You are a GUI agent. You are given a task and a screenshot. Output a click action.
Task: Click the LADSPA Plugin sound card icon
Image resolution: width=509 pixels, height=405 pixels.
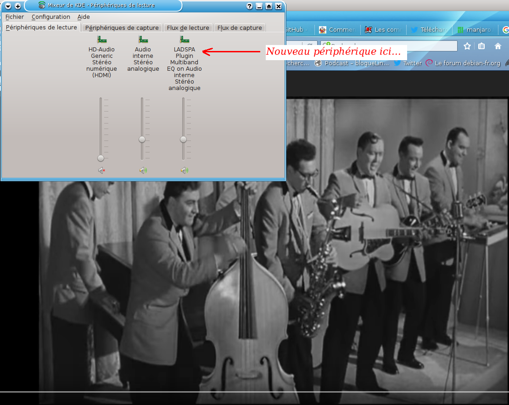tap(185, 39)
